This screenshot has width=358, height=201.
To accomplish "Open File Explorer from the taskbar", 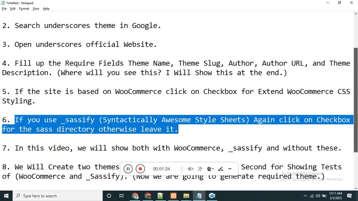I will (186, 196).
